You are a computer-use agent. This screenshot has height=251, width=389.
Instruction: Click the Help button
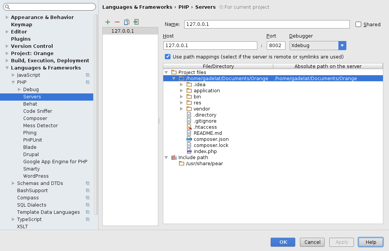tap(371, 242)
